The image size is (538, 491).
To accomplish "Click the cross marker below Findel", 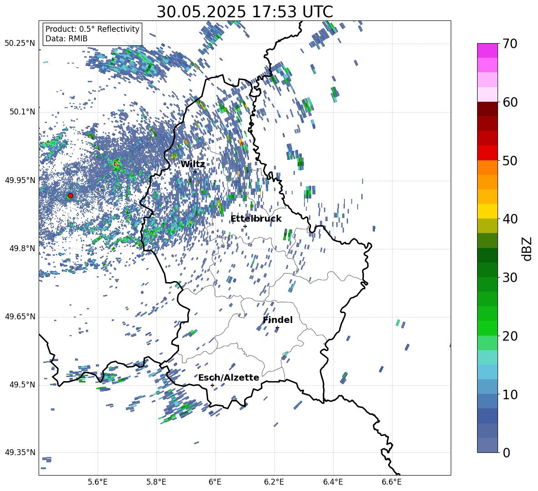I will click(277, 328).
